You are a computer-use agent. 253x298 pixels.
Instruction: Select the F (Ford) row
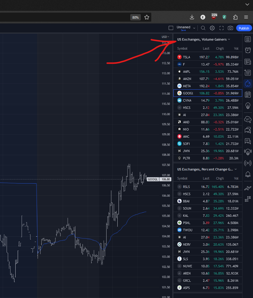point(208,64)
